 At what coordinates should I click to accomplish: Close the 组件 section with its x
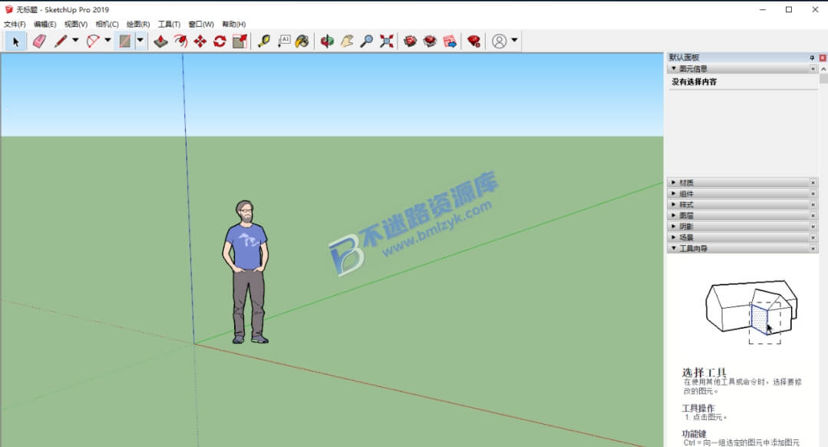813,194
